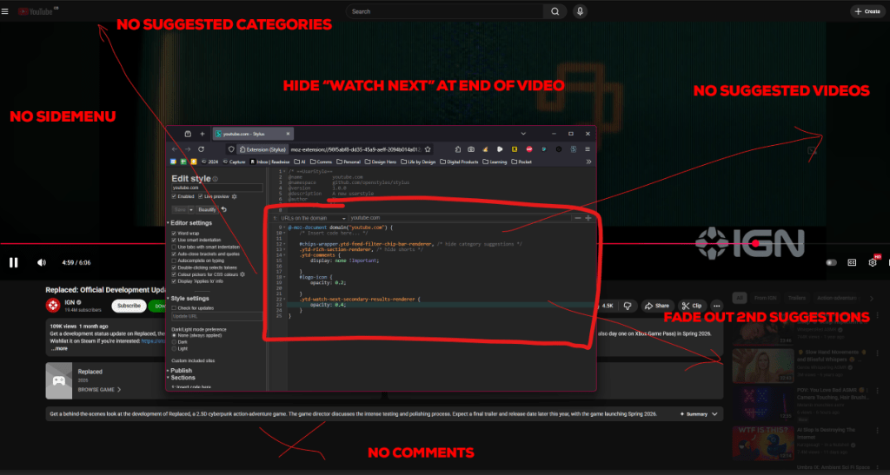890x475 pixels.
Task: Select the Dark mode preference radio
Action: point(174,342)
